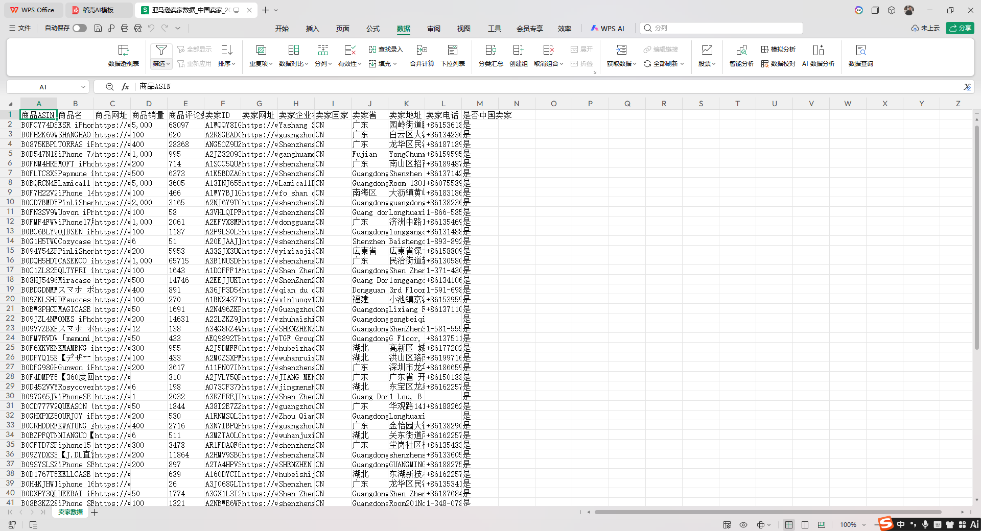Click the A1 name box field
981x531 pixels.
pyautogui.click(x=43, y=87)
